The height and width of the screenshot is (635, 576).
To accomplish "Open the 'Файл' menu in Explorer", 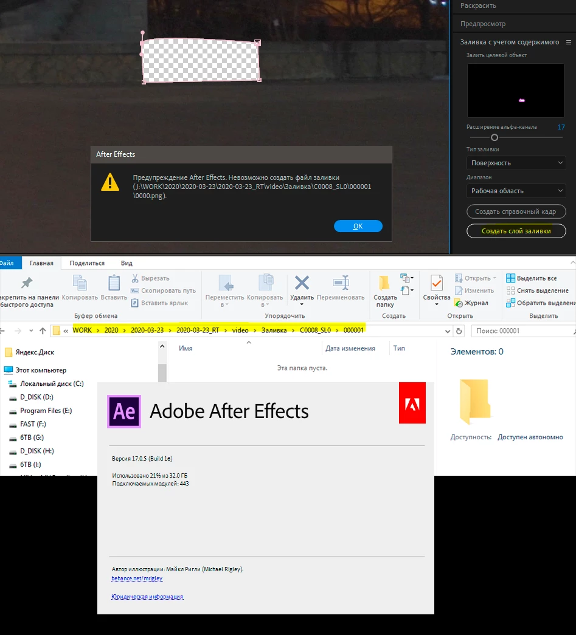I will point(7,263).
